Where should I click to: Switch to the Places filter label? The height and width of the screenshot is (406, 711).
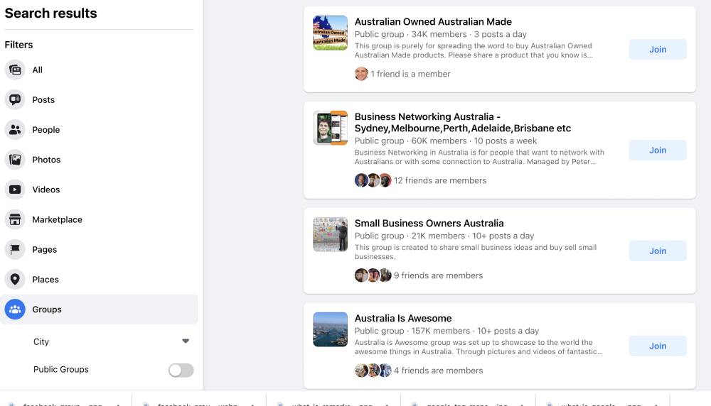46,279
